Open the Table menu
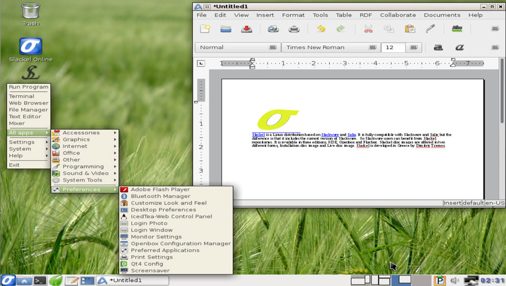 pyautogui.click(x=343, y=15)
